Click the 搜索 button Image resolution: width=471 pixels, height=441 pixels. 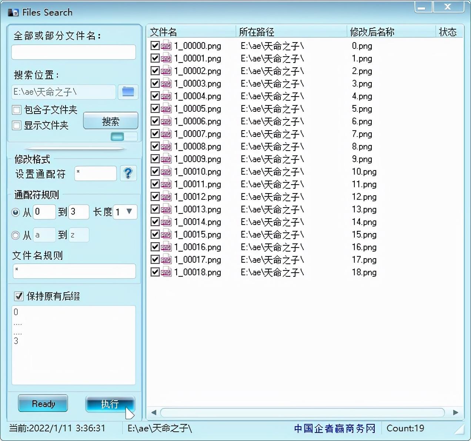tap(110, 121)
